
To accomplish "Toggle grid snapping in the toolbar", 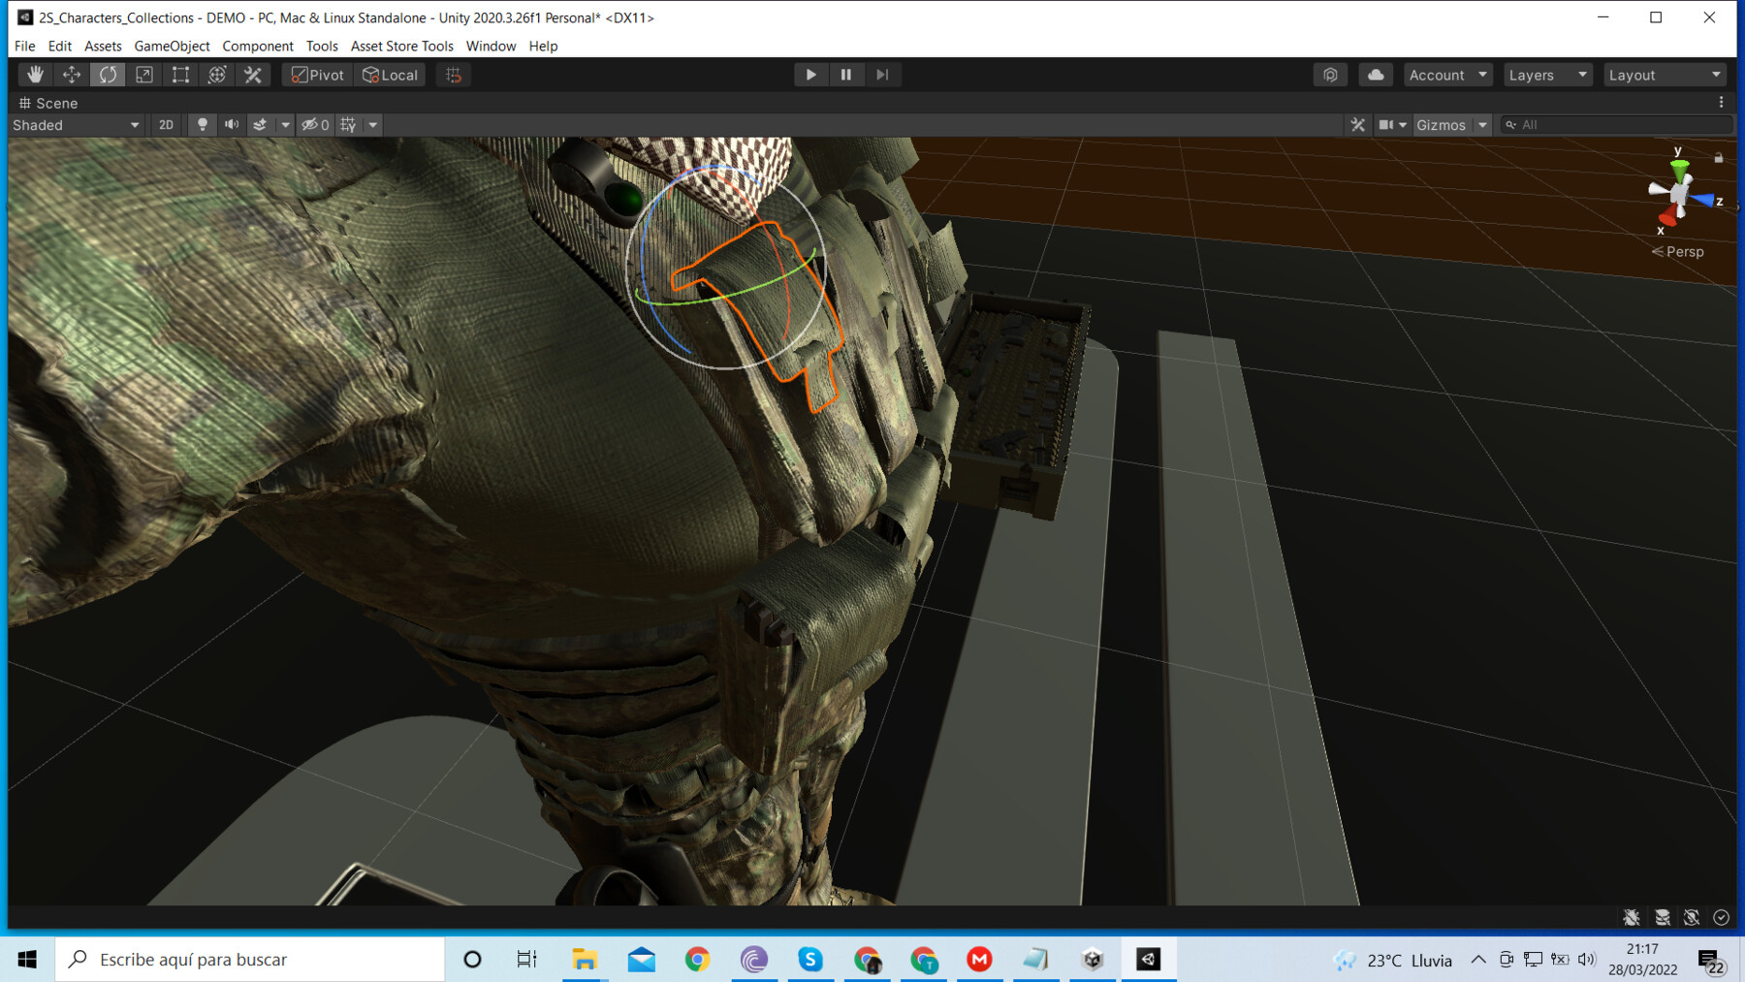I will (454, 75).
